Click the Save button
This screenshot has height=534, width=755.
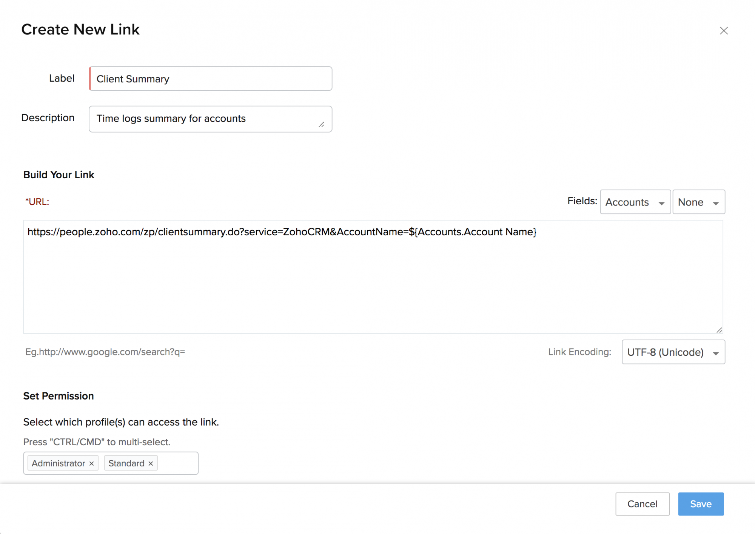coord(701,504)
